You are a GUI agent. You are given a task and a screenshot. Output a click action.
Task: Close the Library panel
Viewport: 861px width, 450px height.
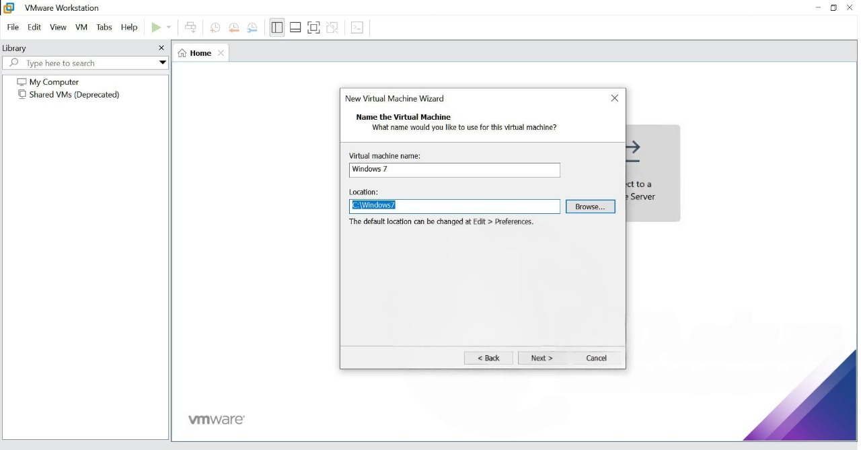[x=161, y=48]
